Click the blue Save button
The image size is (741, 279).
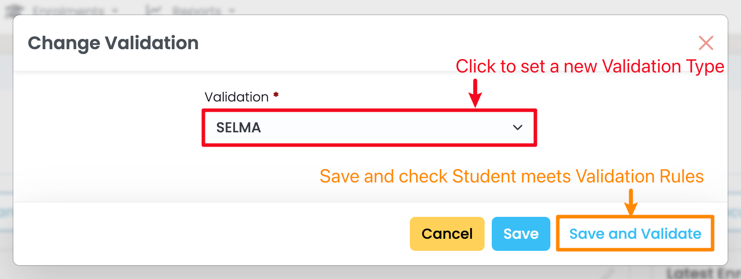tap(520, 234)
